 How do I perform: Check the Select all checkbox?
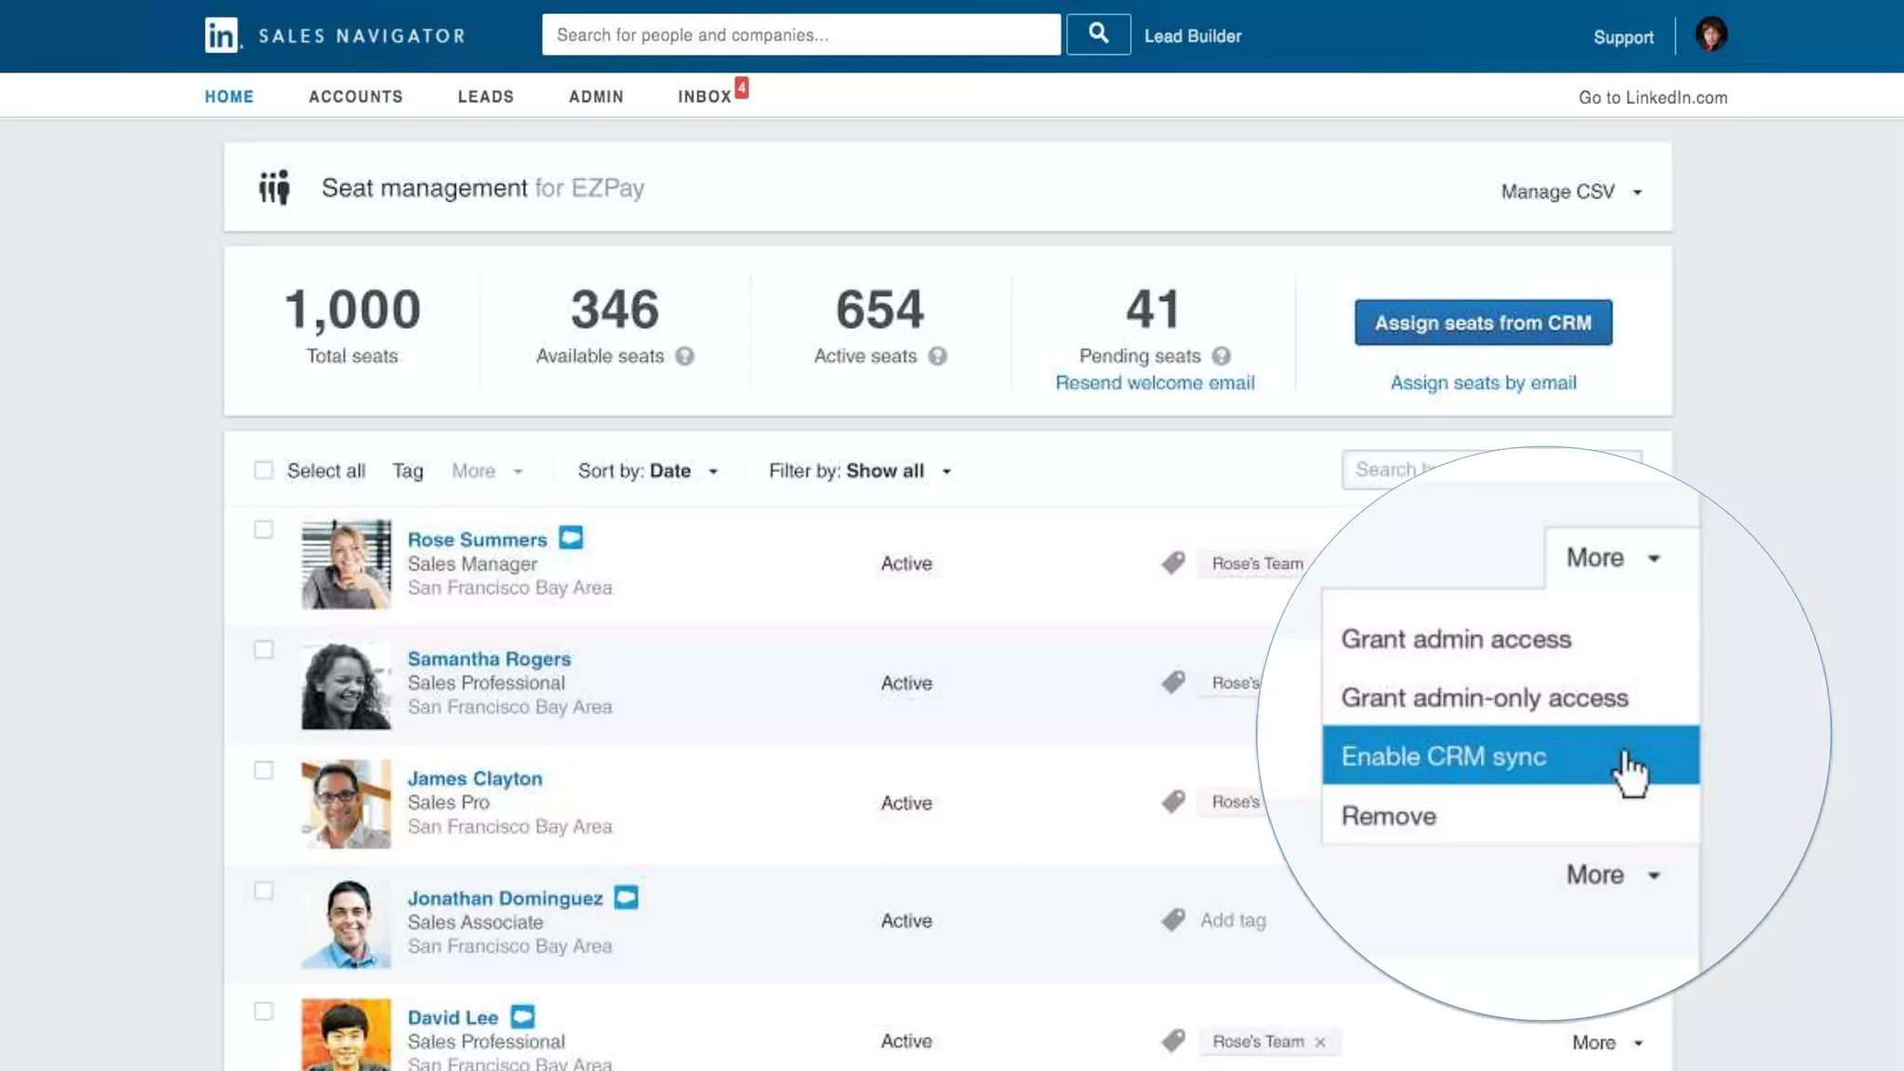(264, 470)
